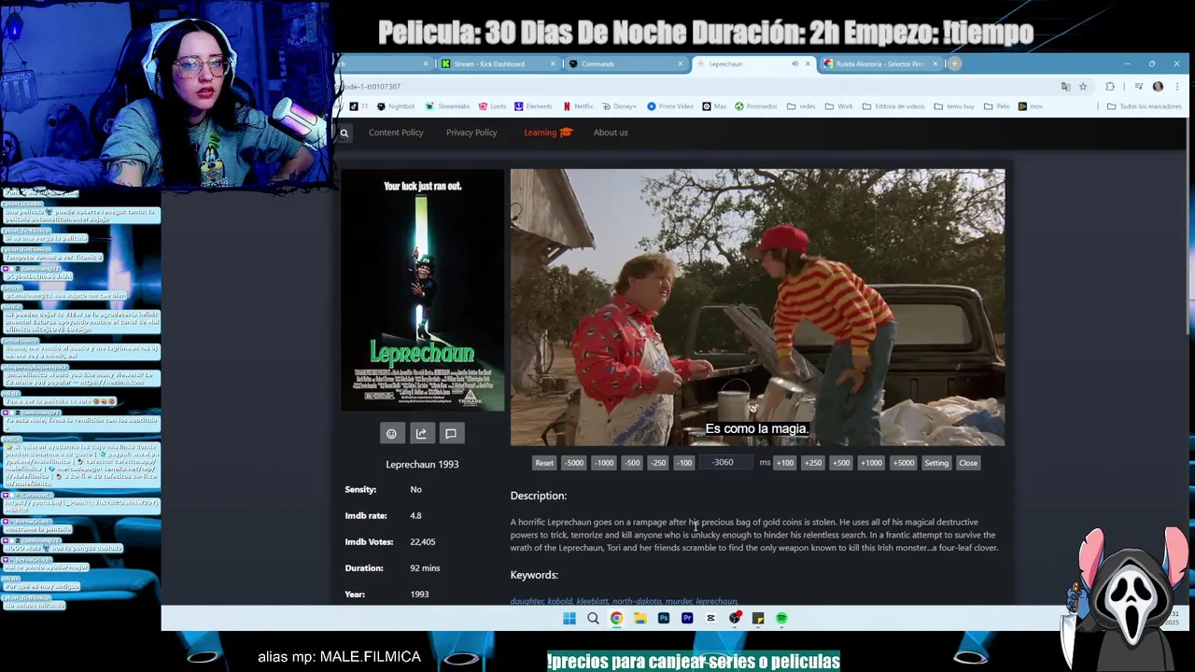Open the media control icon in Chrome toolbar
The width and height of the screenshot is (1195, 672).
pos(1138,87)
